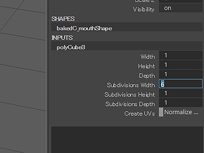Image resolution: width=204 pixels, height=153 pixels.
Task: Click the Subdivisions Height attribute label
Action: click(x=130, y=94)
